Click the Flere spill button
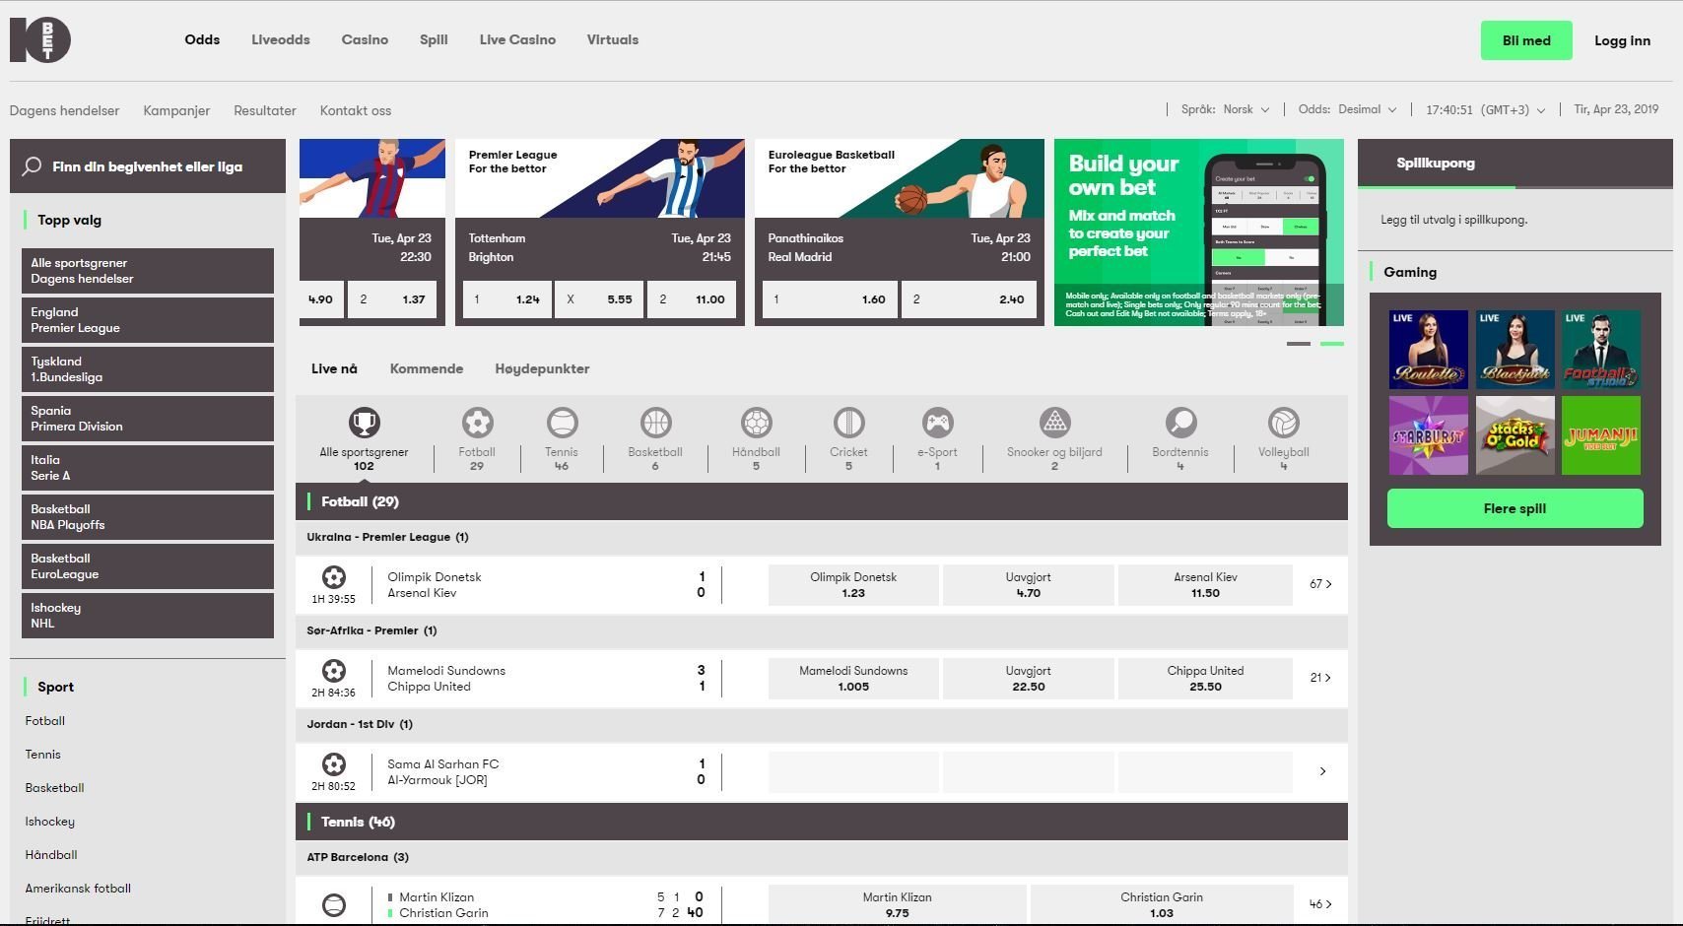Screen dimensions: 1683x926 tap(1515, 508)
